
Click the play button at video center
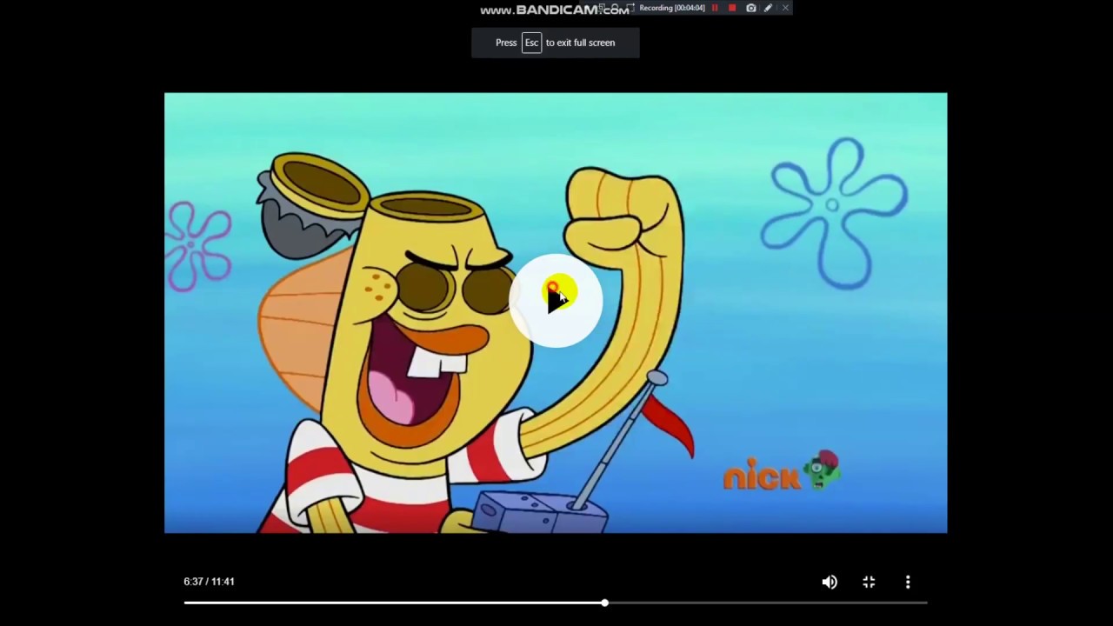[x=556, y=300]
